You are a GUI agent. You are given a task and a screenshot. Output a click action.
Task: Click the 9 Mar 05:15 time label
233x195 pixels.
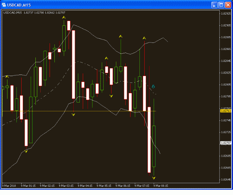click(x=104, y=186)
